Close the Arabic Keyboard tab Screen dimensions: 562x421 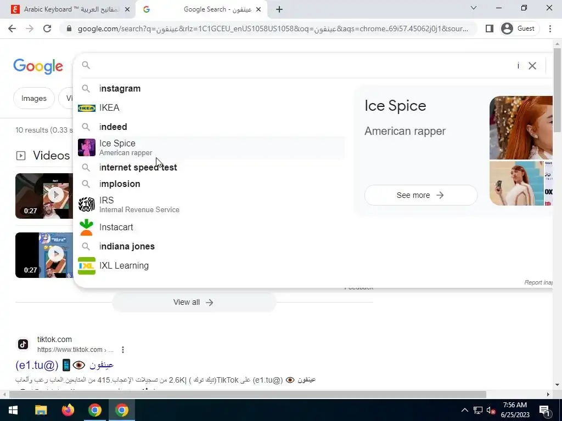pos(127,10)
